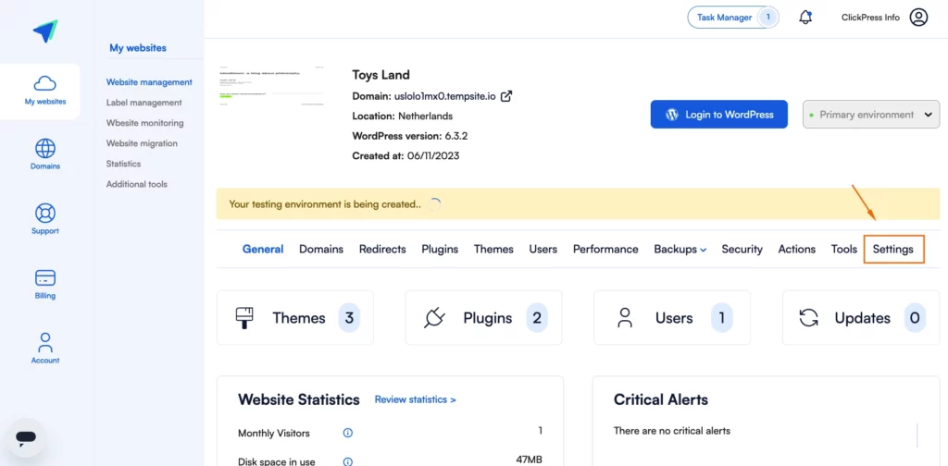The height and width of the screenshot is (466, 948).
Task: Switch to the Actions tab
Action: tap(796, 250)
